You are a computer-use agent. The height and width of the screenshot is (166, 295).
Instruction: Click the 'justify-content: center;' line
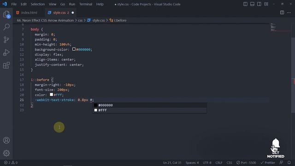(x=59, y=65)
